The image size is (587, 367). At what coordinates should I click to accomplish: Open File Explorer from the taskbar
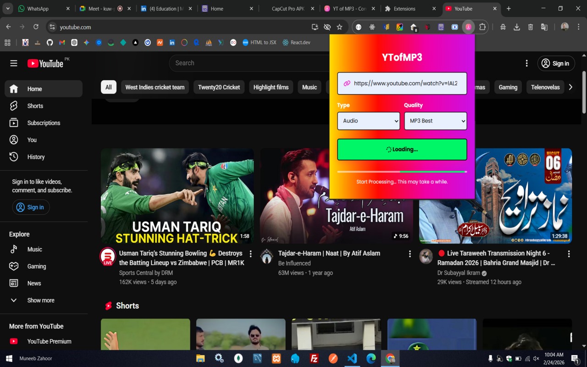[200, 358]
